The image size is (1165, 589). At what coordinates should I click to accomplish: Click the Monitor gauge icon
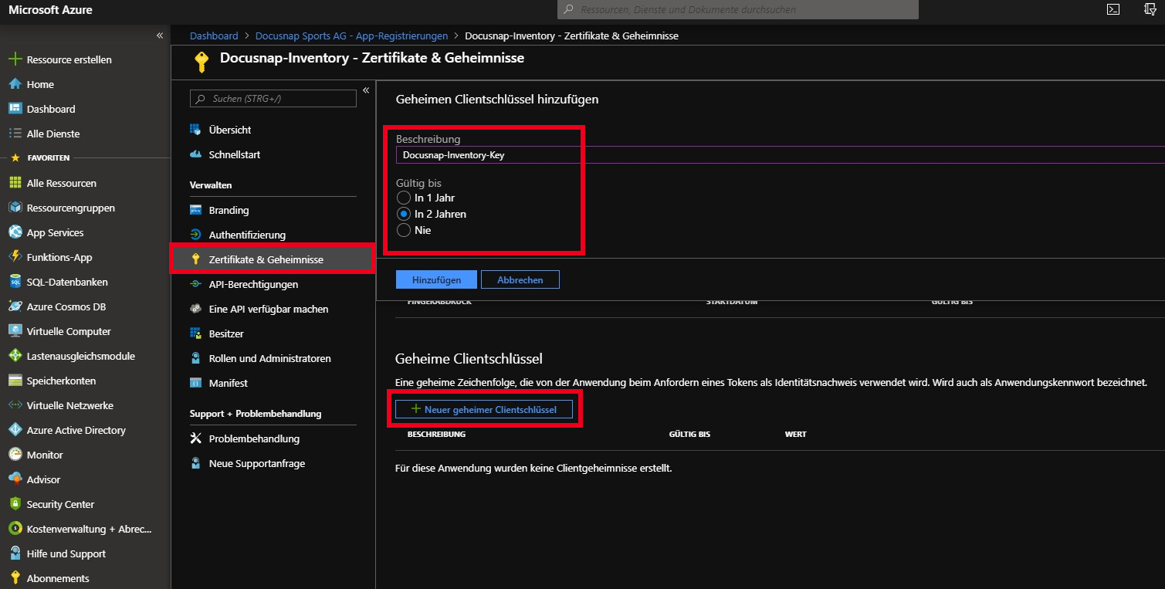point(15,455)
